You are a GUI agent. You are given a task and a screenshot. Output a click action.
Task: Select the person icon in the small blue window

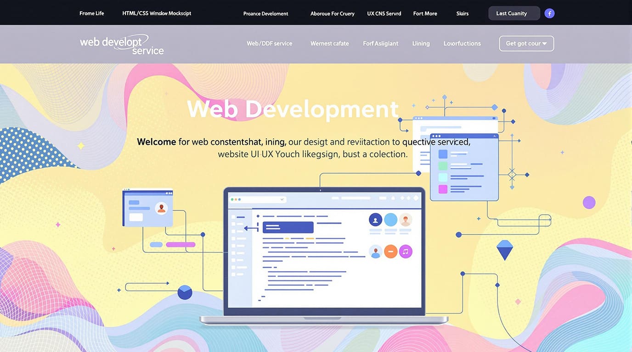(162, 208)
